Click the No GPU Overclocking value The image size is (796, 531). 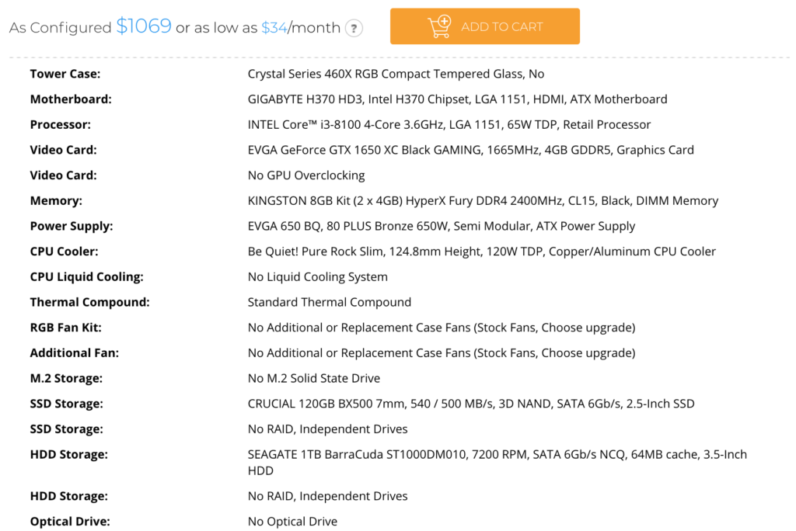pyautogui.click(x=306, y=175)
